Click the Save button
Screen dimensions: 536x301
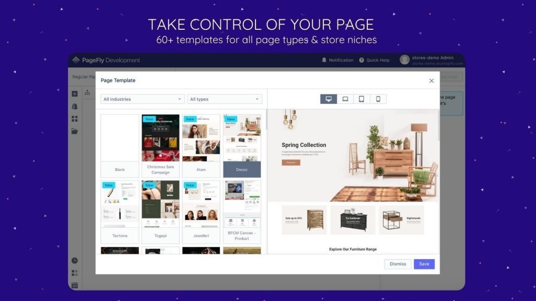424,264
